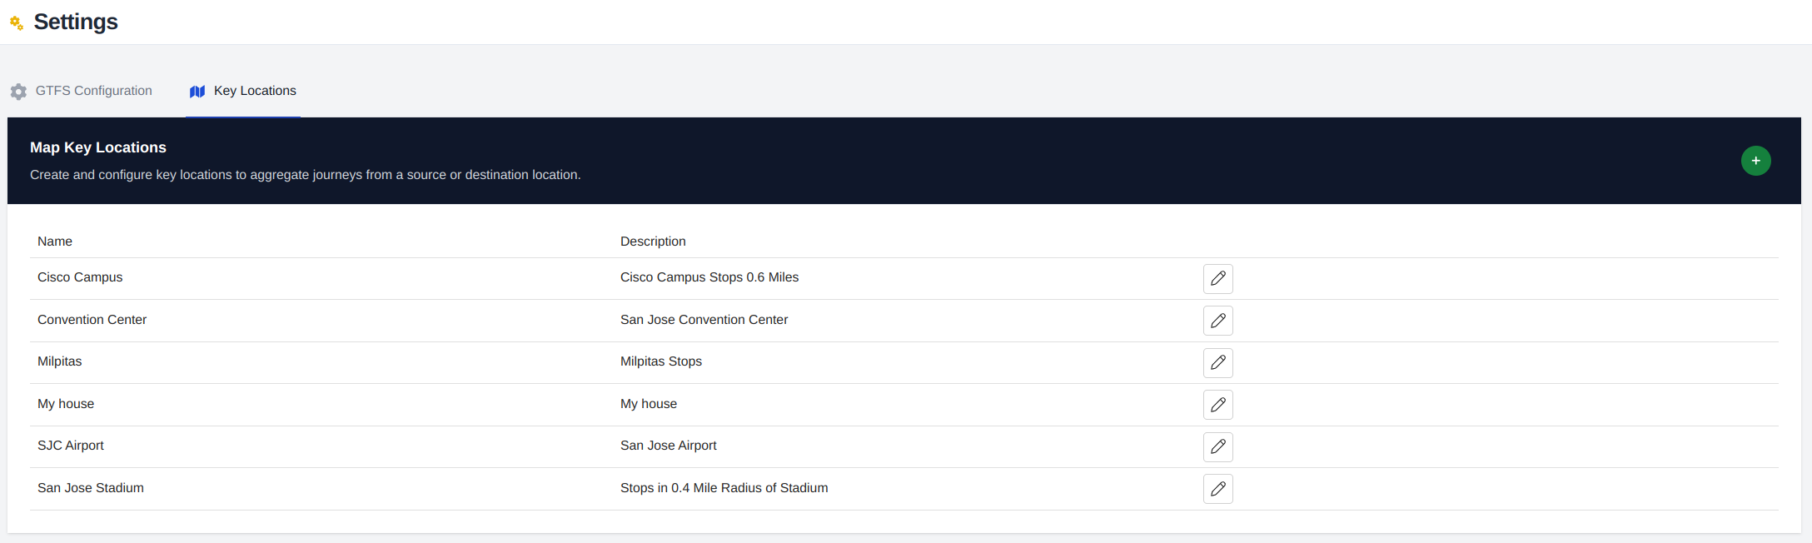The height and width of the screenshot is (543, 1812).
Task: Edit the SJC Airport key location
Action: point(1217,447)
